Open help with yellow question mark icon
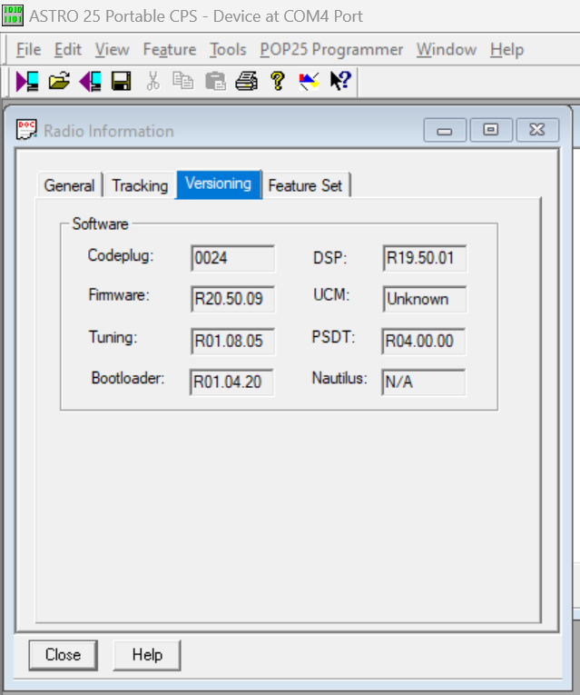The width and height of the screenshot is (580, 695). pos(278,82)
